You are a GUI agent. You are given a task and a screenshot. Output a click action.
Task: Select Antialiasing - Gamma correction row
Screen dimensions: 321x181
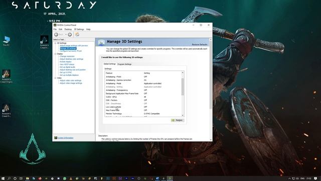(143, 80)
